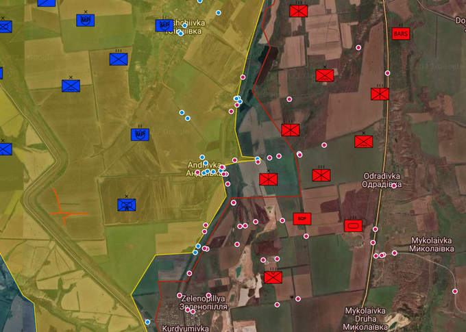Viewport: 466px width, 332px height.
Task: Click the blue unit icon with letter A
Action: pyautogui.click(x=127, y=205)
